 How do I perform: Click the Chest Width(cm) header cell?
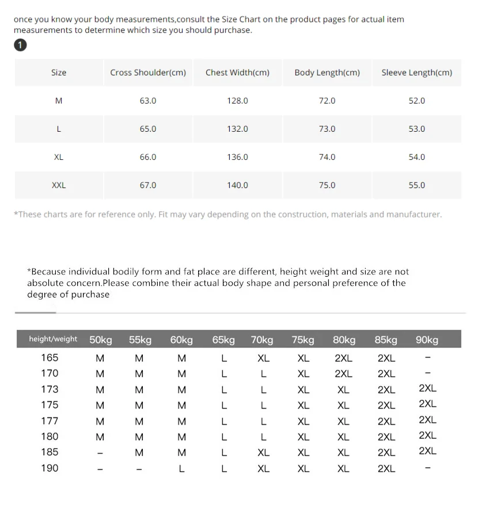tap(237, 72)
